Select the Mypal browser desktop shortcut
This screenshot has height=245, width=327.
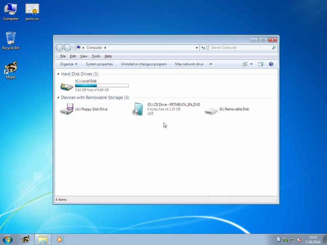[x=11, y=70]
